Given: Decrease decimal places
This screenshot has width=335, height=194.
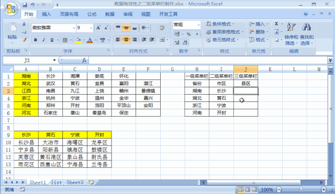Looking at the screenshot, I should (x=185, y=43).
